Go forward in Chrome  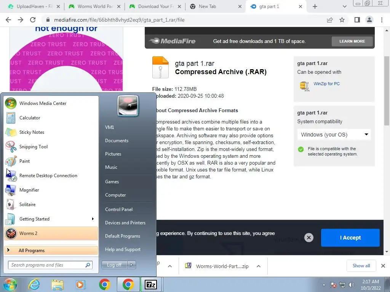point(21,20)
